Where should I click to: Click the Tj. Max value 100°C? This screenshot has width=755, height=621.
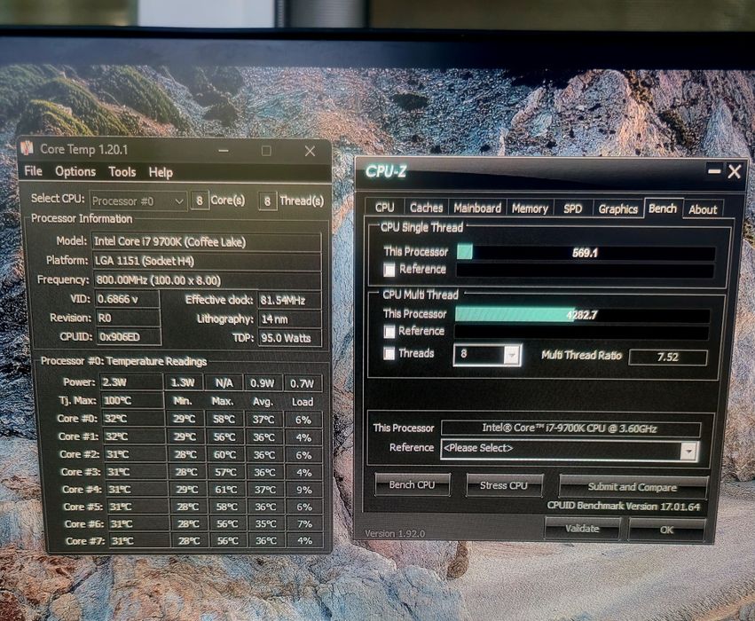[x=132, y=400]
